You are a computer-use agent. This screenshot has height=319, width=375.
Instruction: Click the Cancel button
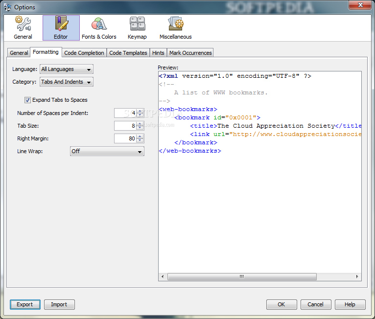[316, 304]
